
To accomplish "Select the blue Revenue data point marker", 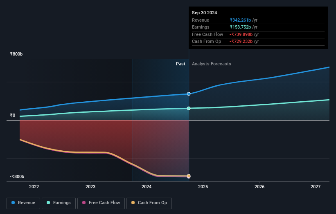I will [x=189, y=94].
